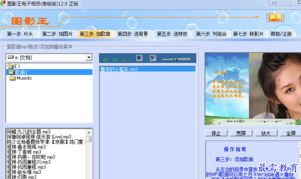Image resolution: width=301 pixels, height=179 pixels.
Task: Select 程琳-风雨兼程(1).mp3 file
Action: [29, 162]
